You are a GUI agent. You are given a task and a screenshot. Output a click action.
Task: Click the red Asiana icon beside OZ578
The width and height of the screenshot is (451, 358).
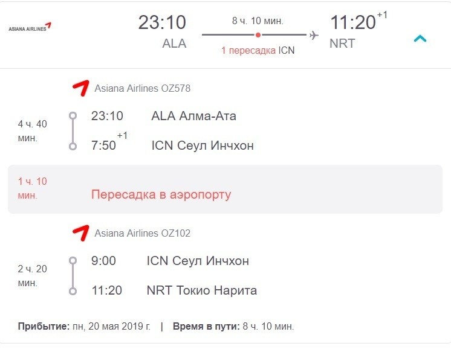pos(80,88)
